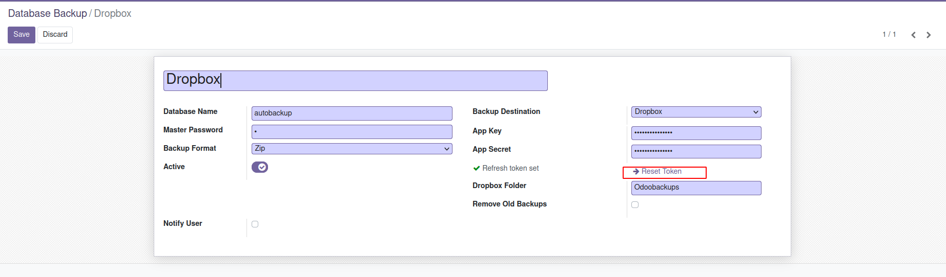Click the green refresh token checkmark
This screenshot has width=946, height=277.
477,168
